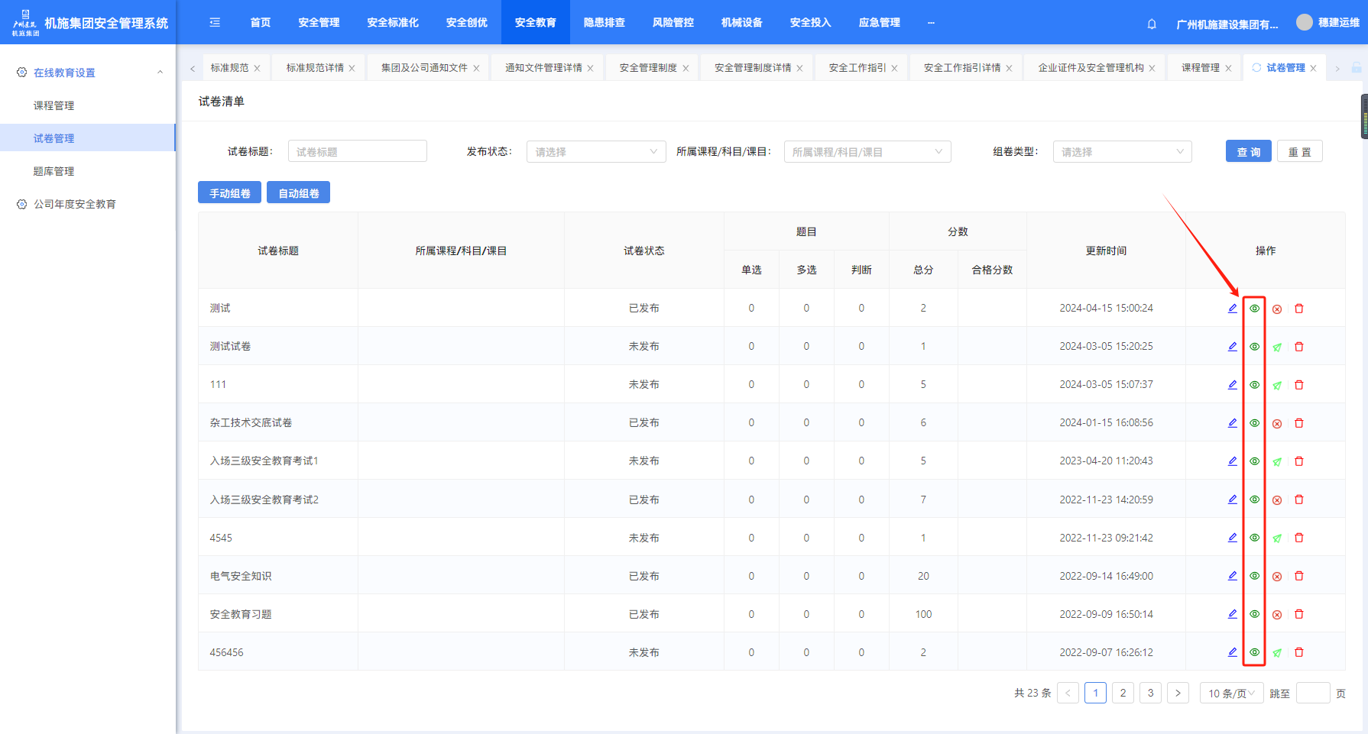Open the 10 条/页 page size selector
This screenshot has width=1368, height=734.
1230,694
